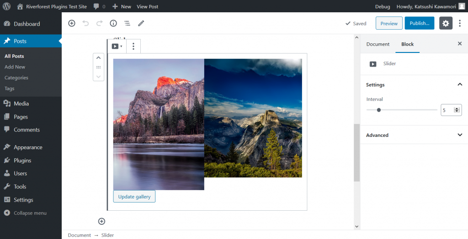The height and width of the screenshot is (239, 468).
Task: Click the undo arrow icon
Action: click(x=85, y=23)
